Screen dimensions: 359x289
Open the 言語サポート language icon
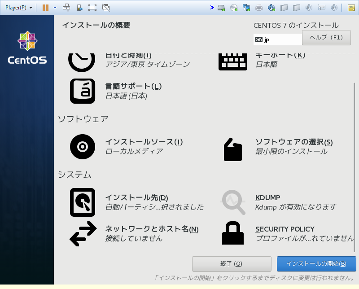(83, 91)
